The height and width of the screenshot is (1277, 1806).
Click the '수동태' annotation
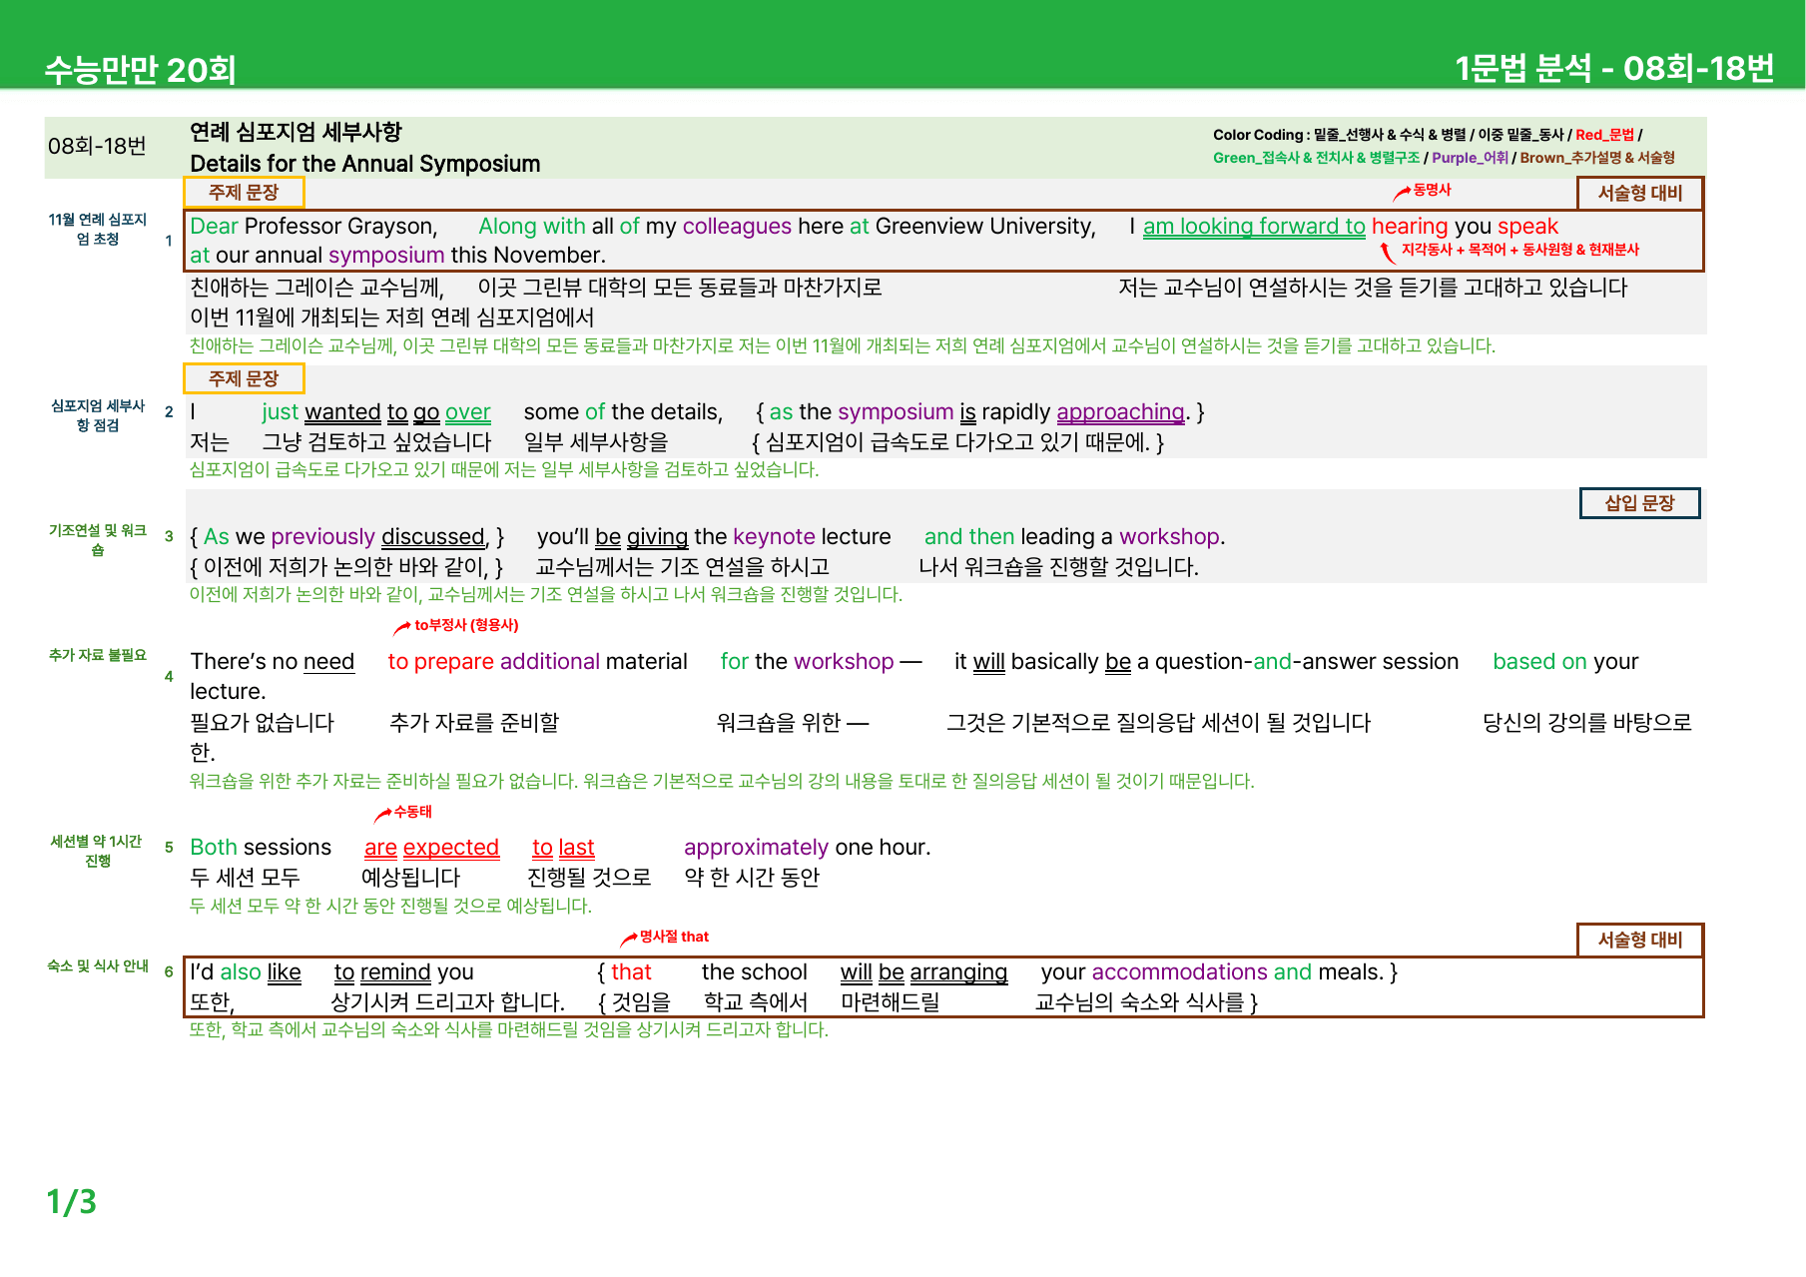pos(412,812)
